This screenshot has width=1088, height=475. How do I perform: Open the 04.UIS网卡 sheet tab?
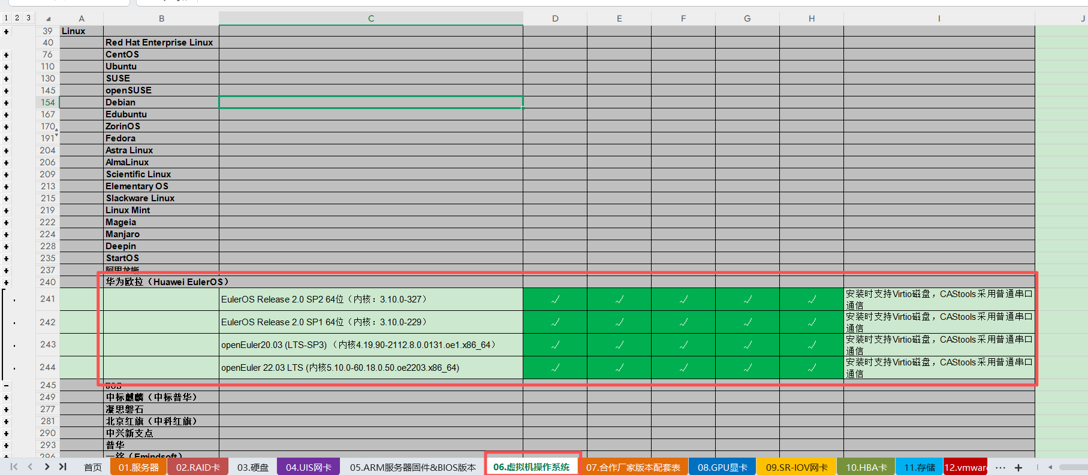[x=309, y=467]
